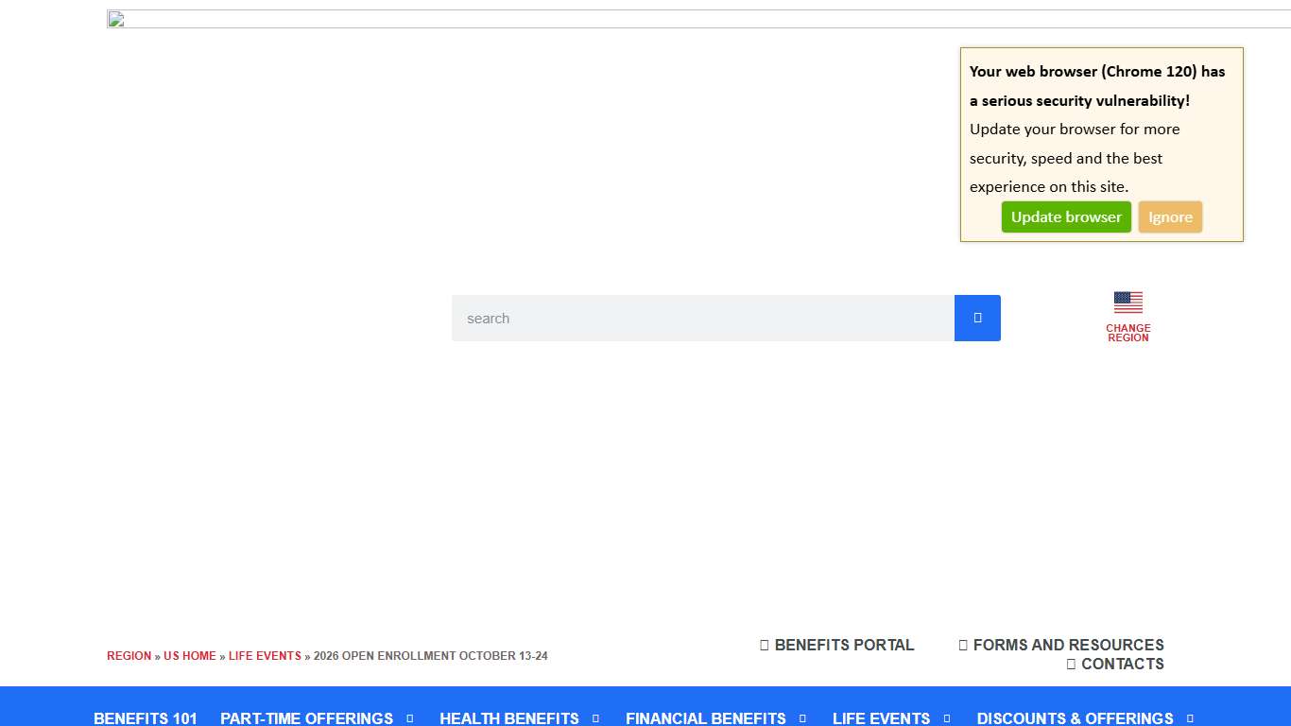
Task: Expand the Financial Benefits submenu arrow
Action: coord(803,718)
